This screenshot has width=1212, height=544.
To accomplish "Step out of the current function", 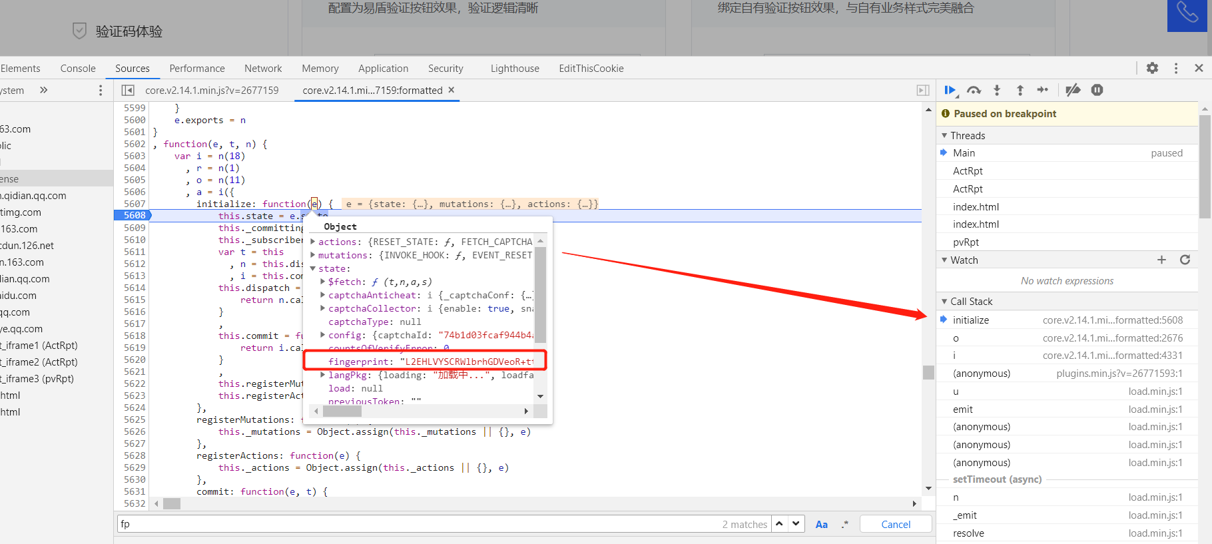I will (1020, 91).
